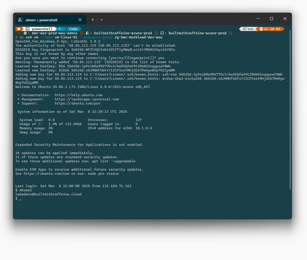Click the Azure logo icon
This screenshot has height=260, width=307.
point(87,33)
